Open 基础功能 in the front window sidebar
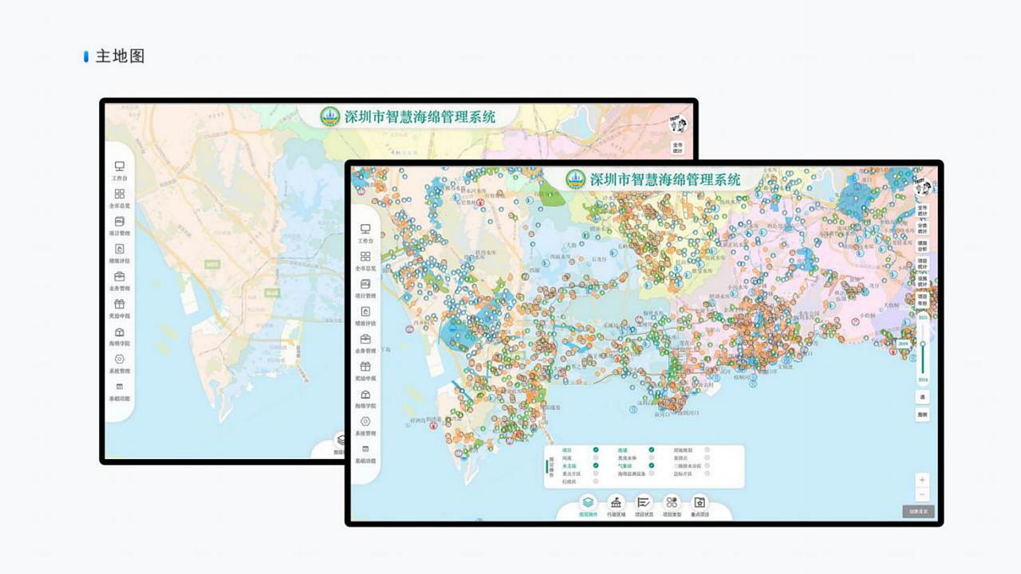The image size is (1021, 574). coord(365,454)
